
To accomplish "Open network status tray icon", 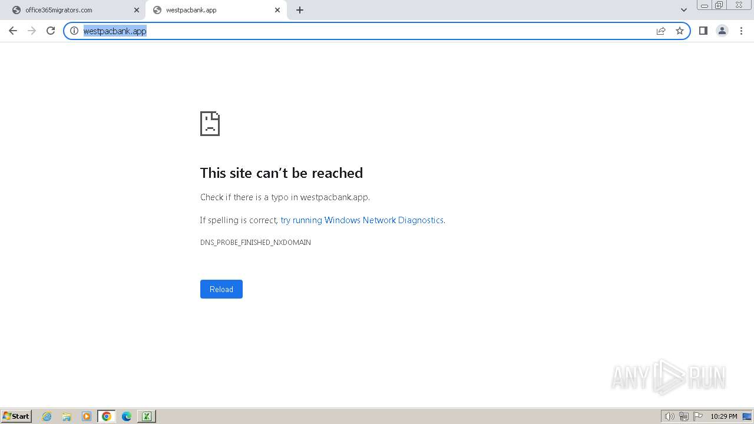I will tap(684, 416).
